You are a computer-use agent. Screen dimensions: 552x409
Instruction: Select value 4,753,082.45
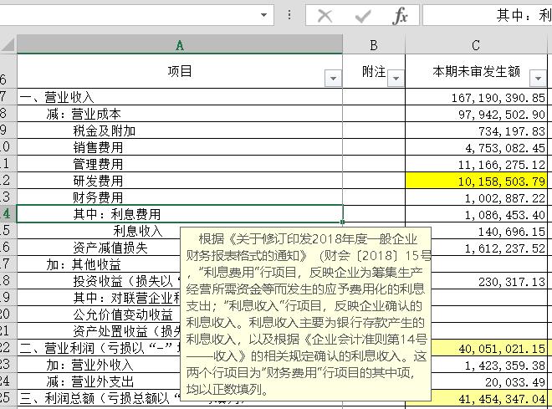pos(477,147)
